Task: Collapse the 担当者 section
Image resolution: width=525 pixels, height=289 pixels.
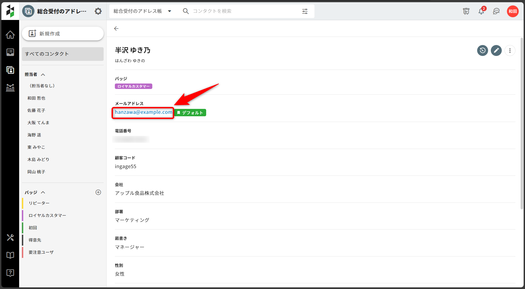Action: (43, 75)
